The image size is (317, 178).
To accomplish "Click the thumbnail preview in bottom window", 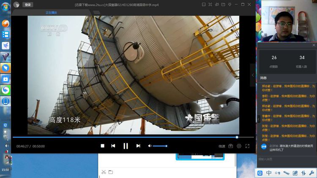I will 200,157.
